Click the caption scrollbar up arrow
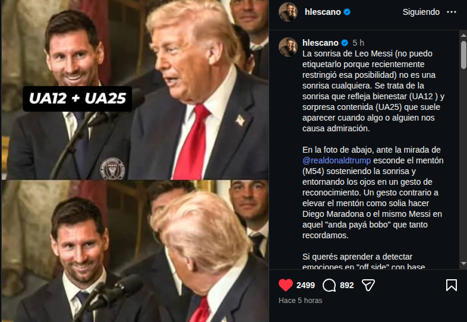The image size is (467, 322). [x=463, y=35]
